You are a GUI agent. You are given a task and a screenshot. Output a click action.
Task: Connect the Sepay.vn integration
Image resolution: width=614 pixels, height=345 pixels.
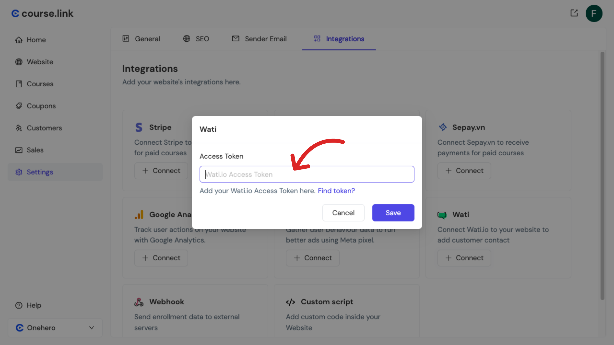coord(464,171)
